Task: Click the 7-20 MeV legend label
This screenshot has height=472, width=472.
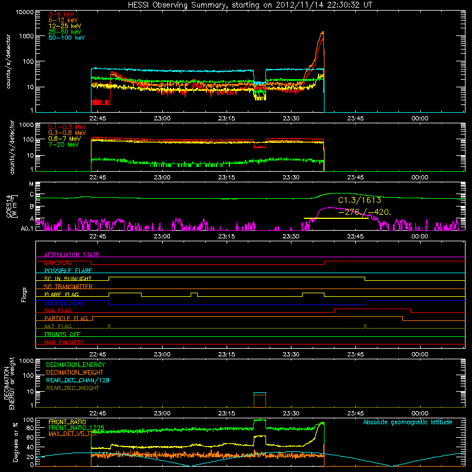Action: point(64,145)
